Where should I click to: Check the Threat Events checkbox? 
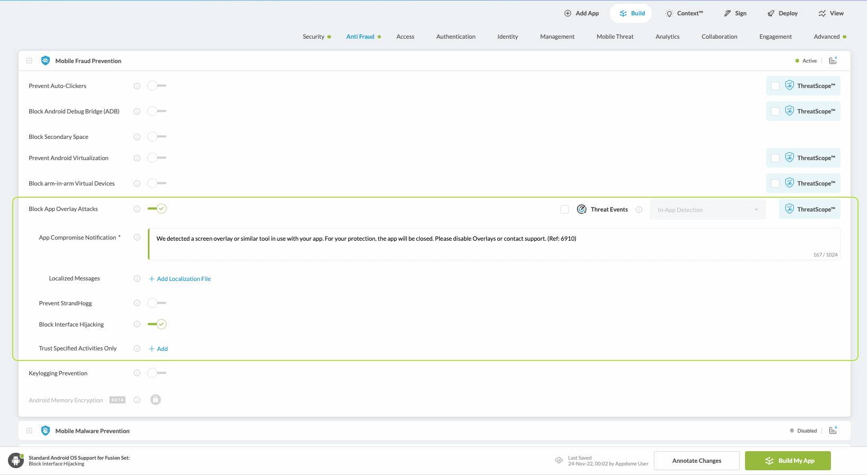(x=565, y=209)
